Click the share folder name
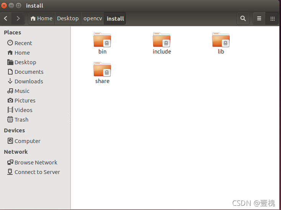The image size is (281, 210). pos(102,81)
